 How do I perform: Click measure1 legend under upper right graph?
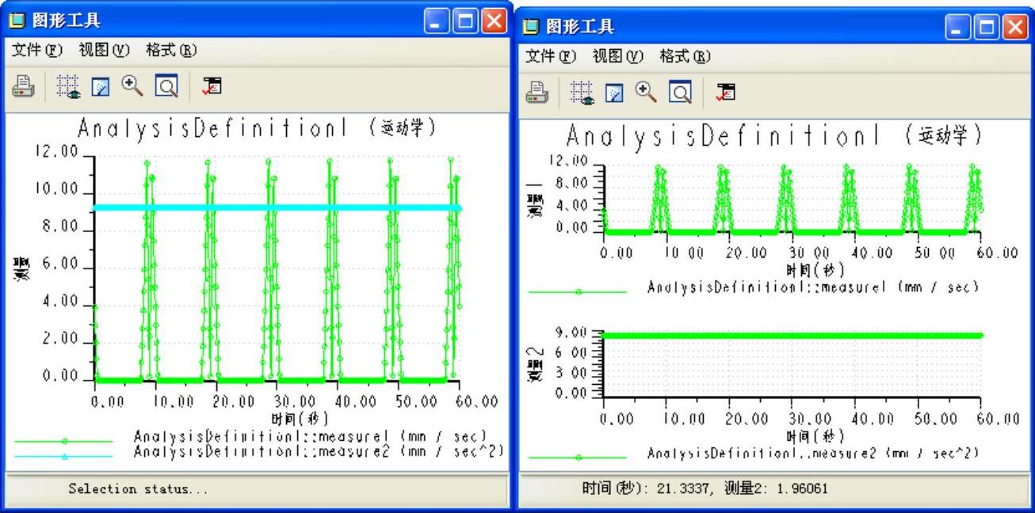(754, 287)
